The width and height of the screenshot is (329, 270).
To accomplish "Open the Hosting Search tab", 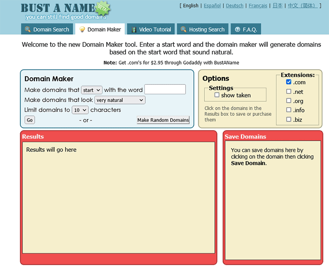I will (x=203, y=29).
